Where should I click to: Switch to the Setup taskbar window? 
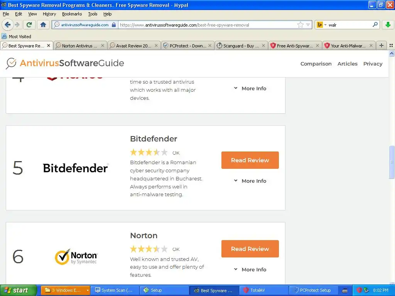point(164,290)
